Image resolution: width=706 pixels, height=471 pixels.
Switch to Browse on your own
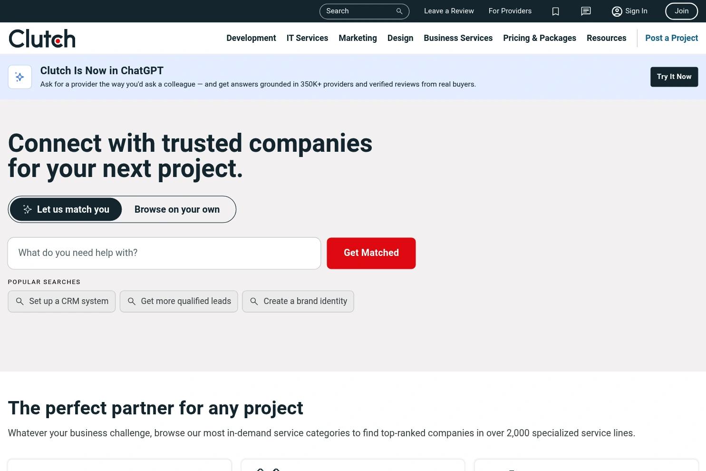(177, 209)
